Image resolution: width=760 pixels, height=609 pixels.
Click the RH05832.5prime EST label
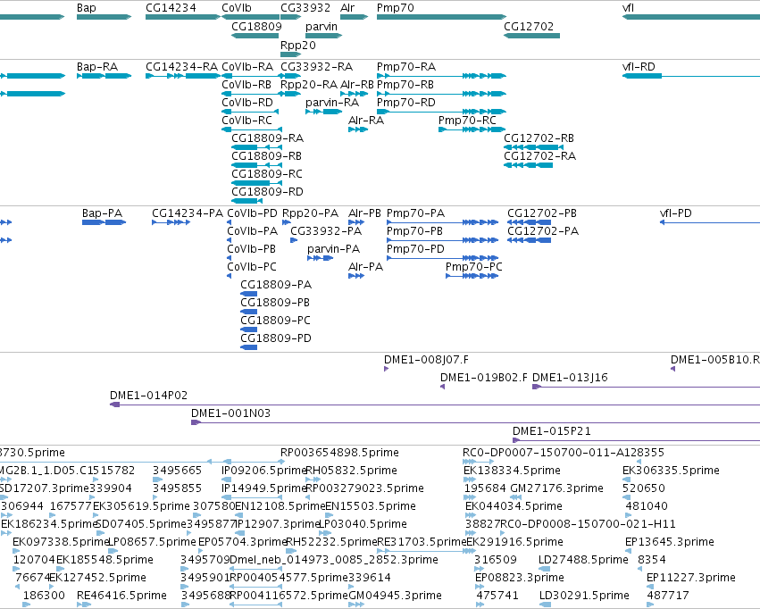(351, 471)
